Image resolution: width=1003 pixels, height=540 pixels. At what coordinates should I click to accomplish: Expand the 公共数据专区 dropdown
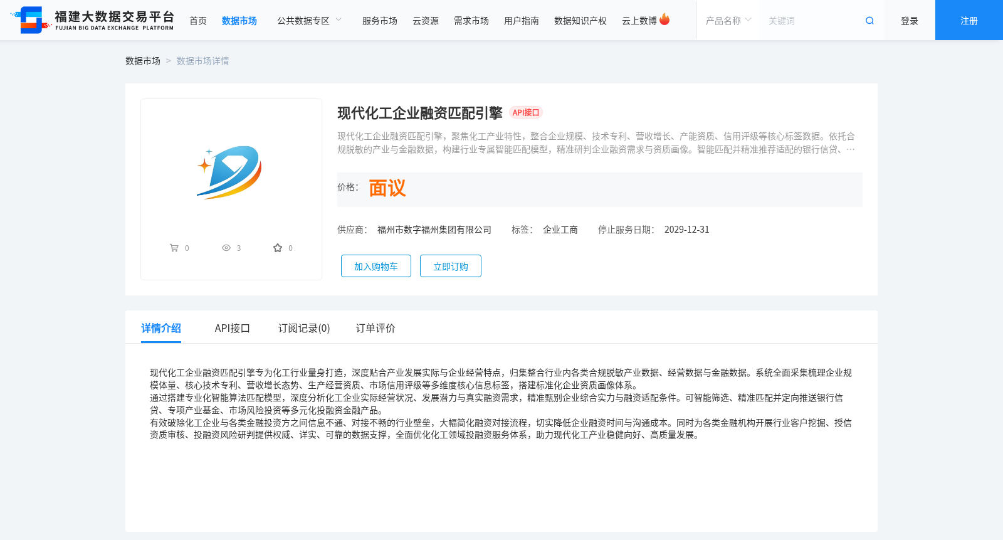tap(310, 21)
